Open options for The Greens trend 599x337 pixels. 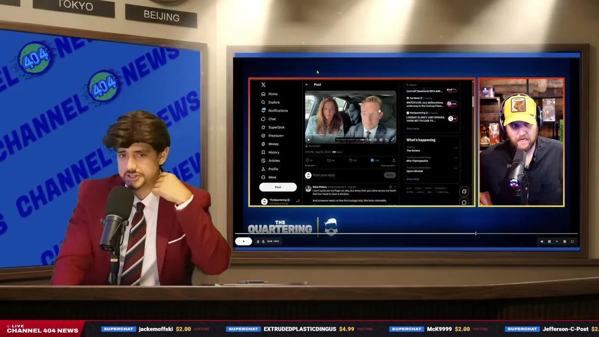[x=456, y=147]
